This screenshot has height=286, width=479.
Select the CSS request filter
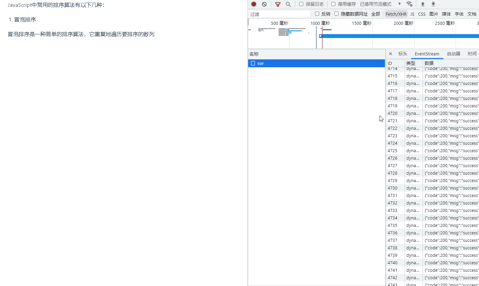click(422, 14)
